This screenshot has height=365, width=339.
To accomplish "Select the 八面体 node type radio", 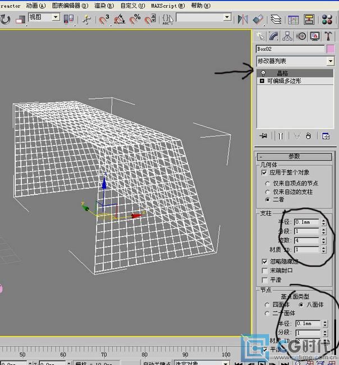I will tap(301, 305).
